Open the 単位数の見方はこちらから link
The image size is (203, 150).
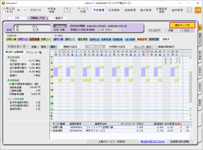152,141
